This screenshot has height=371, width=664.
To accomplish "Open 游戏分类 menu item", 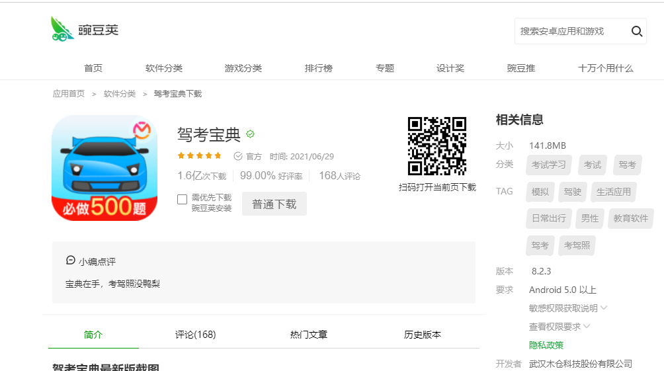I will (243, 68).
